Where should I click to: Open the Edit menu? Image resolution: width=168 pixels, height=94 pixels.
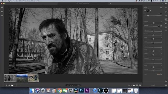click(x=20, y=1)
